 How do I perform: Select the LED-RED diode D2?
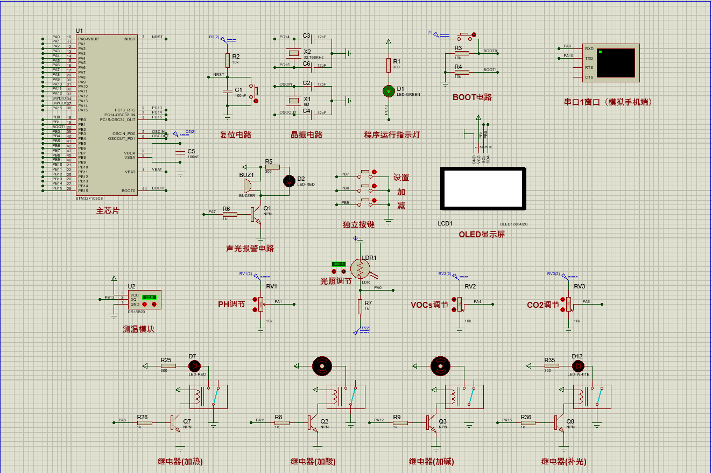click(290, 180)
